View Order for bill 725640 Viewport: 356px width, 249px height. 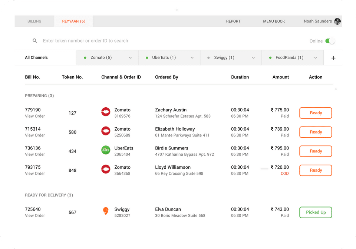click(x=35, y=216)
